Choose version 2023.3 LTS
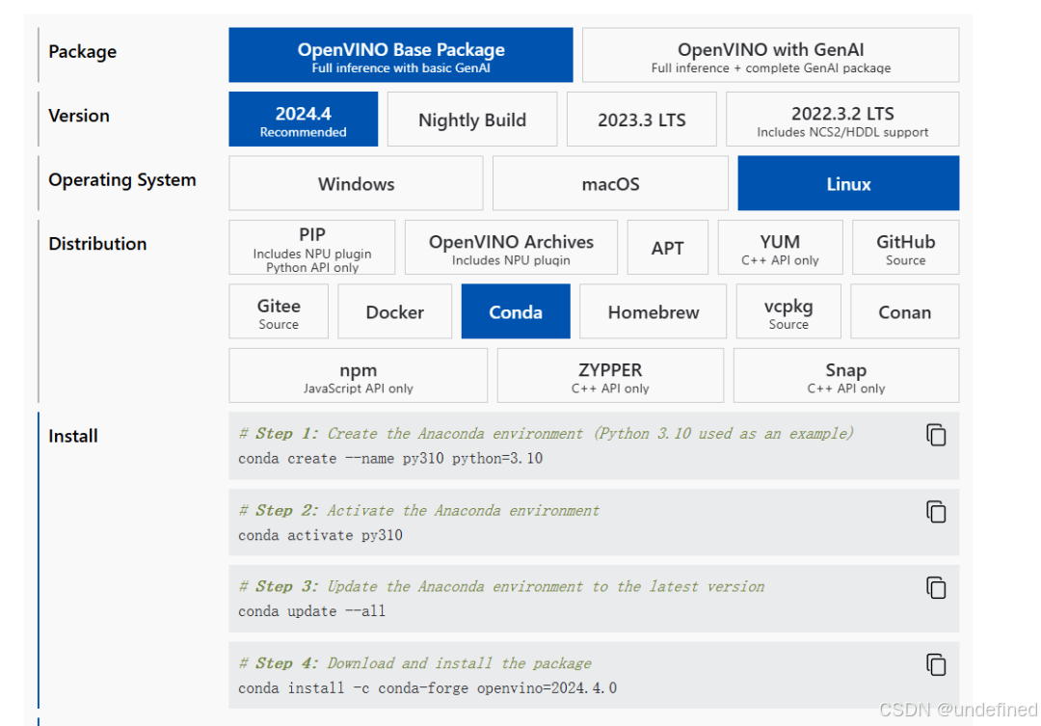1041x726 pixels. pyautogui.click(x=641, y=119)
